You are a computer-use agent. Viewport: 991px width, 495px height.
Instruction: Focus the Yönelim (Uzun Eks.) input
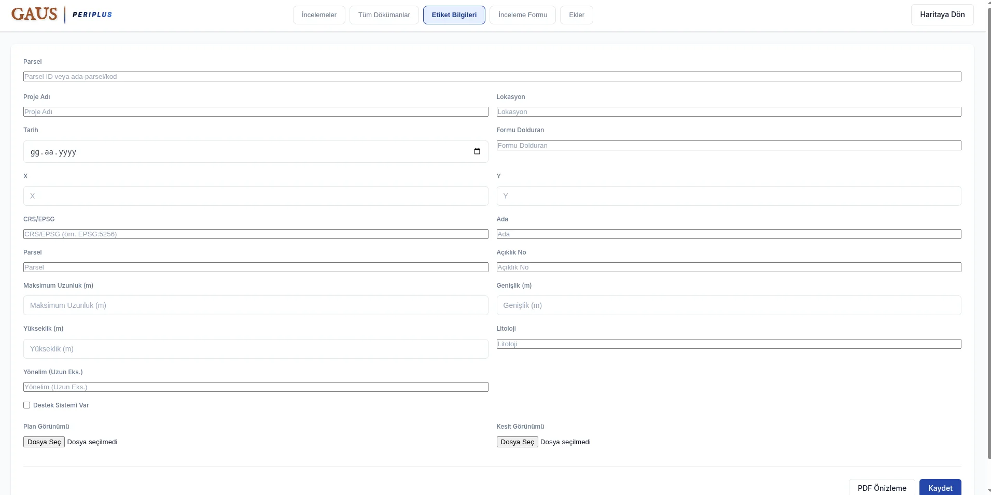[256, 387]
